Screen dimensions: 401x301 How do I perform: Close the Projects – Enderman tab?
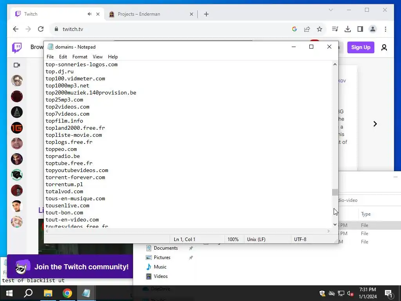tap(191, 14)
